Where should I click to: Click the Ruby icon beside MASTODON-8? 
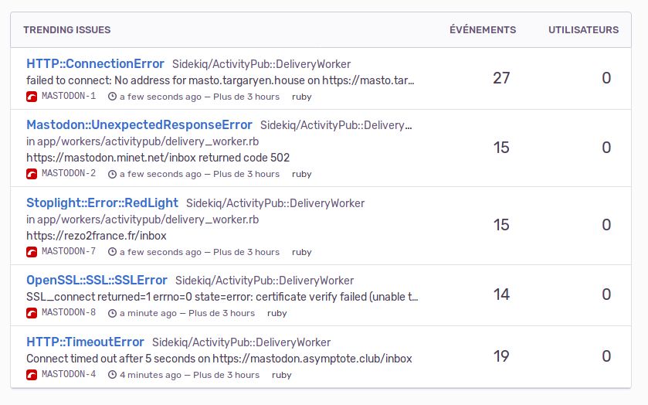tap(32, 313)
